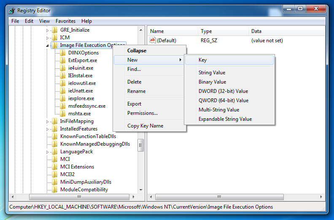Image resolution: width=334 pixels, height=220 pixels.
Task: Click the ModuleCompatibility folder icon
Action: [55, 190]
